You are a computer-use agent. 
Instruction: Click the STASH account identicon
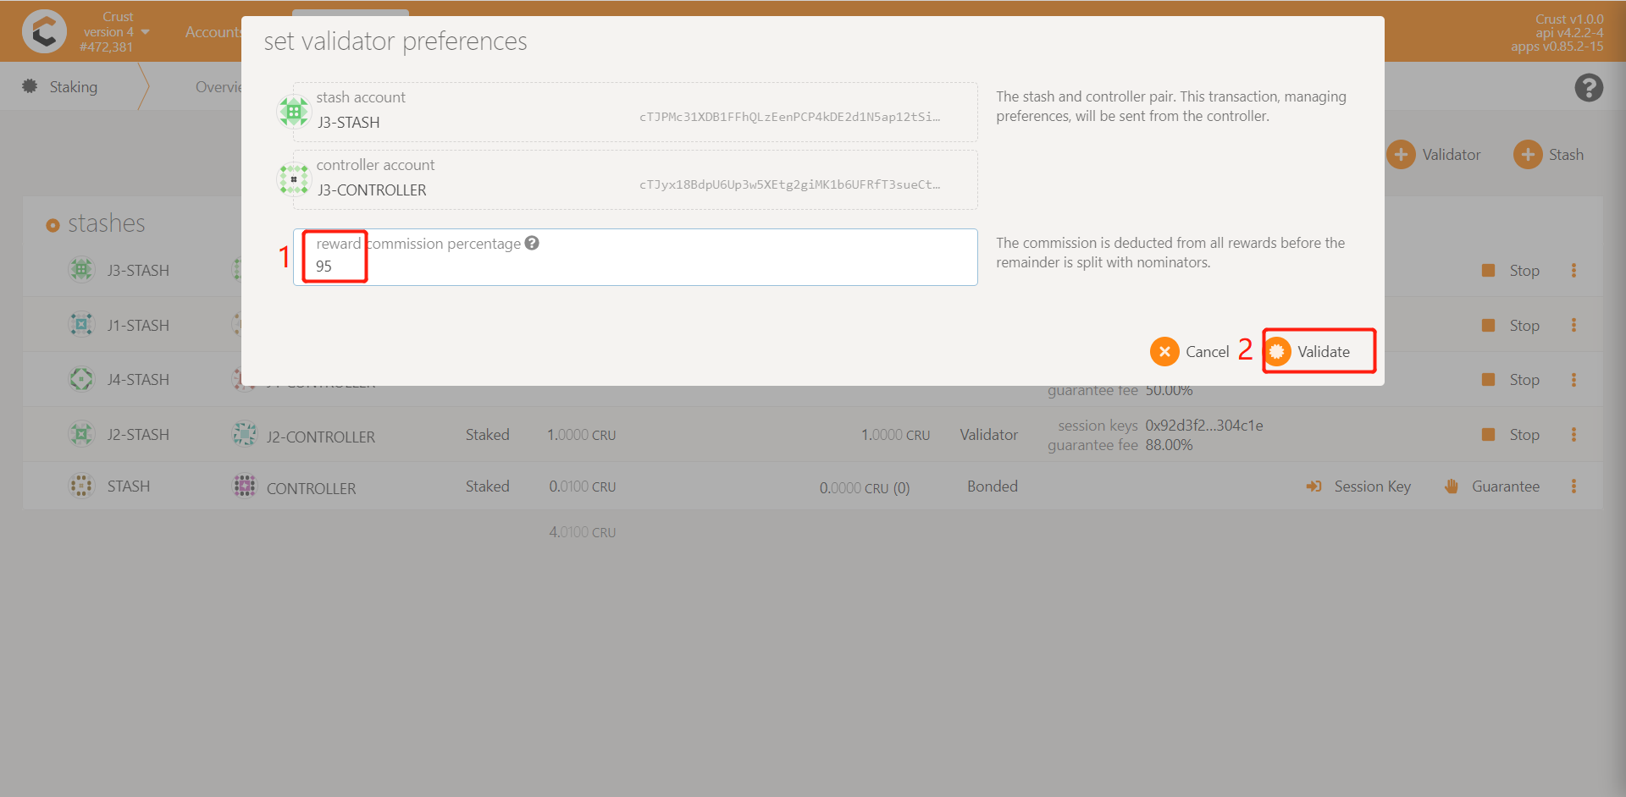pos(81,486)
